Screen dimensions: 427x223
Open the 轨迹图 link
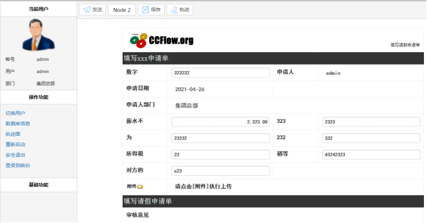click(x=13, y=134)
